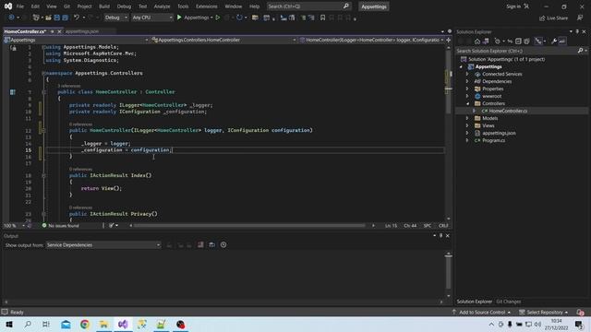Image resolution: width=591 pixels, height=332 pixels.
Task: Open the File menu
Action: 20,6
